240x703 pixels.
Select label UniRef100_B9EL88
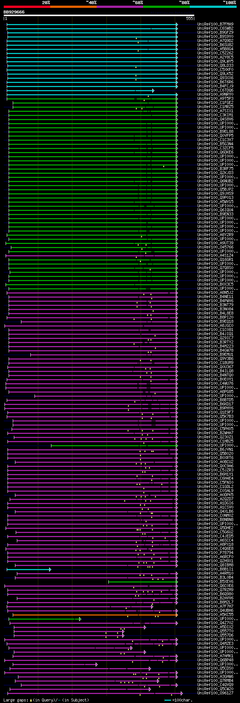click(x=215, y=132)
